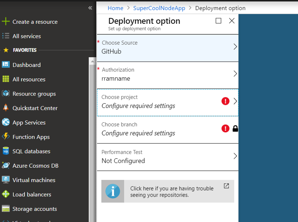Close the Deployment option blade
Viewport: 298px width, 222px height.
pyautogui.click(x=232, y=21)
